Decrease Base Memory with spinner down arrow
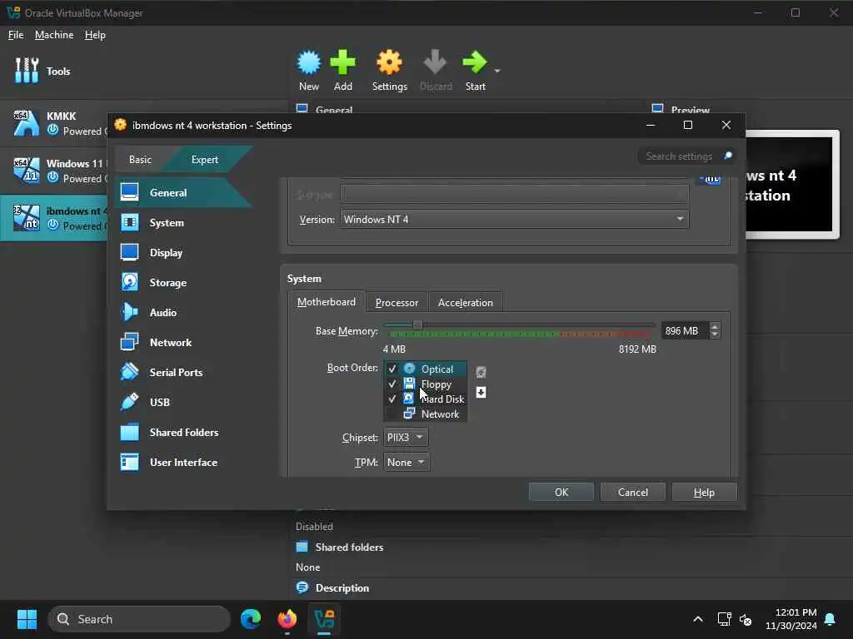The height and width of the screenshot is (639, 853). tap(715, 334)
